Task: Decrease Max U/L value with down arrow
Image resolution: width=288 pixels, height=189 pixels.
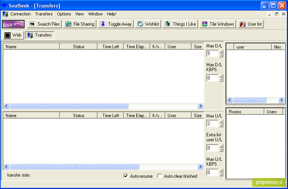Action: coord(221,125)
